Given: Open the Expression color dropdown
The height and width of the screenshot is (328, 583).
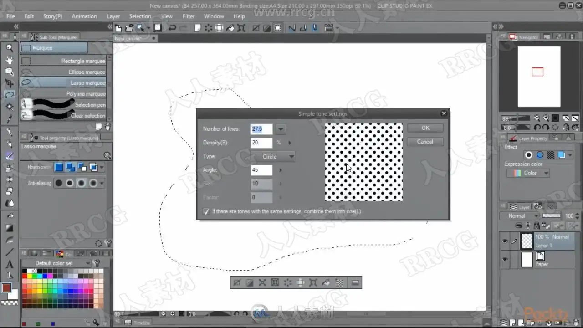Looking at the screenshot, I should (x=528, y=173).
